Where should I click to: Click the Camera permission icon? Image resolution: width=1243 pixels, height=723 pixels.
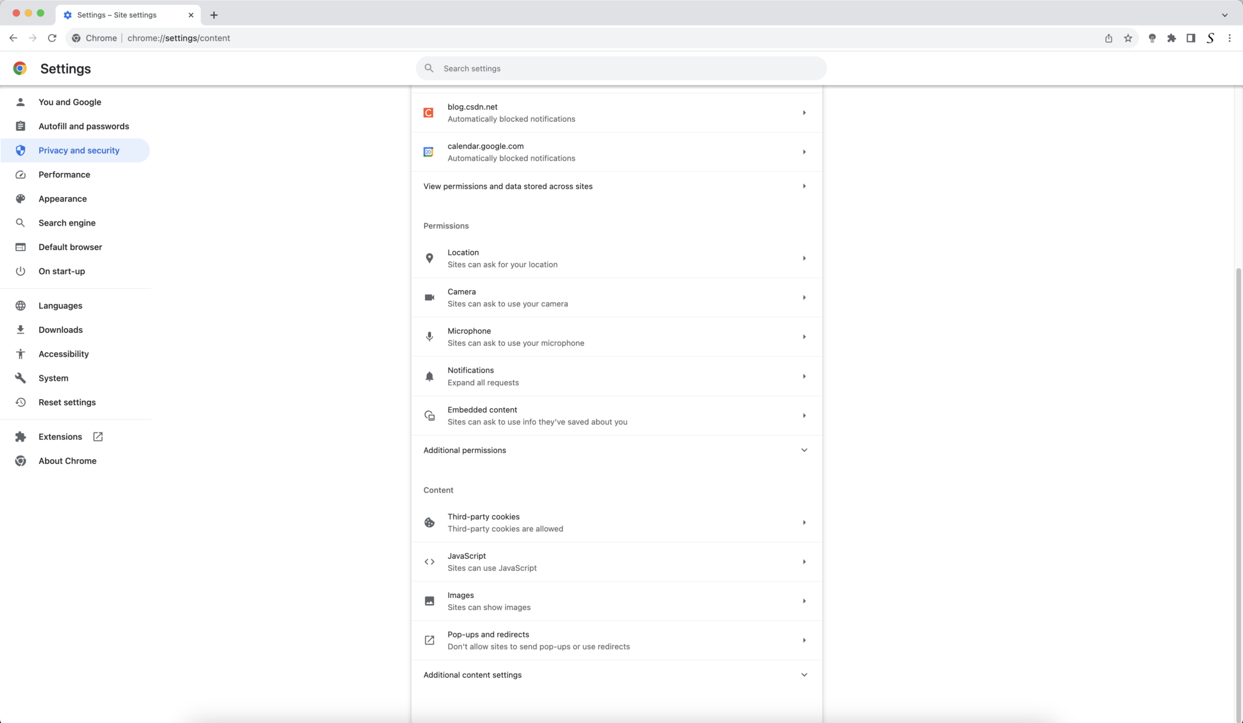[429, 297]
